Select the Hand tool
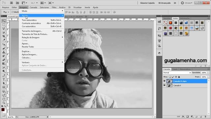Screen dimensions: 211x119 (4, 99)
